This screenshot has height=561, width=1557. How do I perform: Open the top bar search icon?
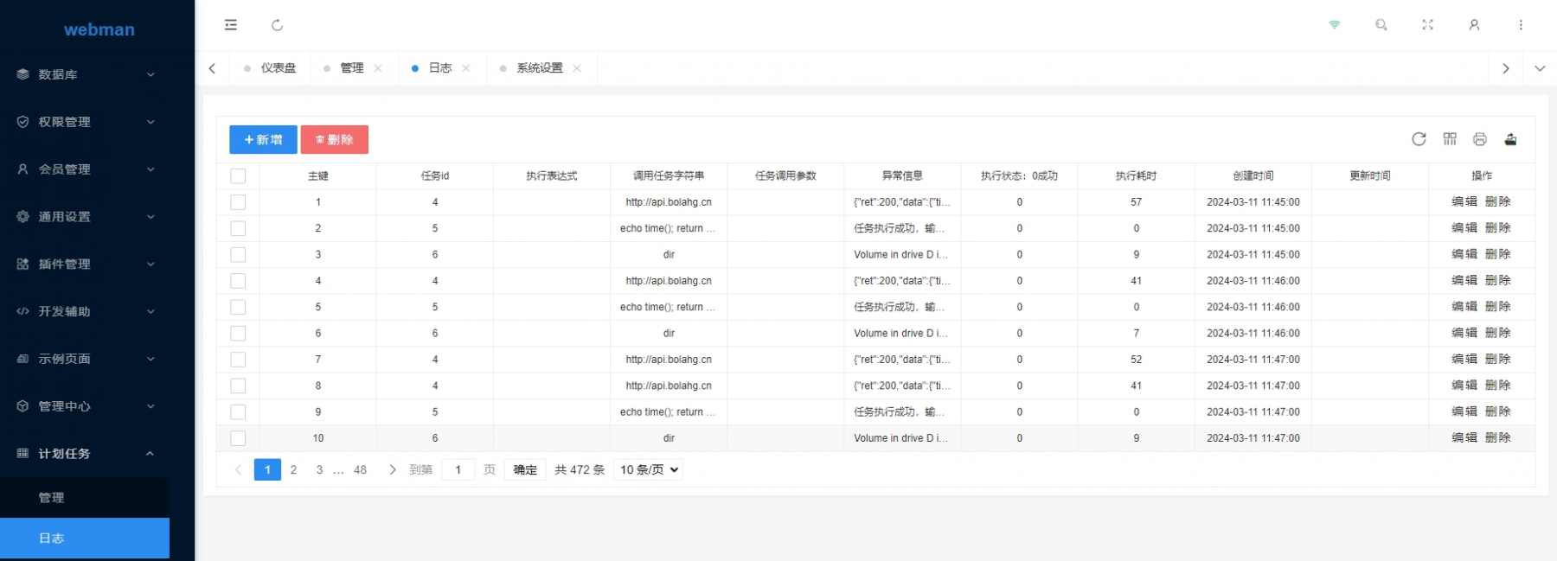click(x=1381, y=25)
